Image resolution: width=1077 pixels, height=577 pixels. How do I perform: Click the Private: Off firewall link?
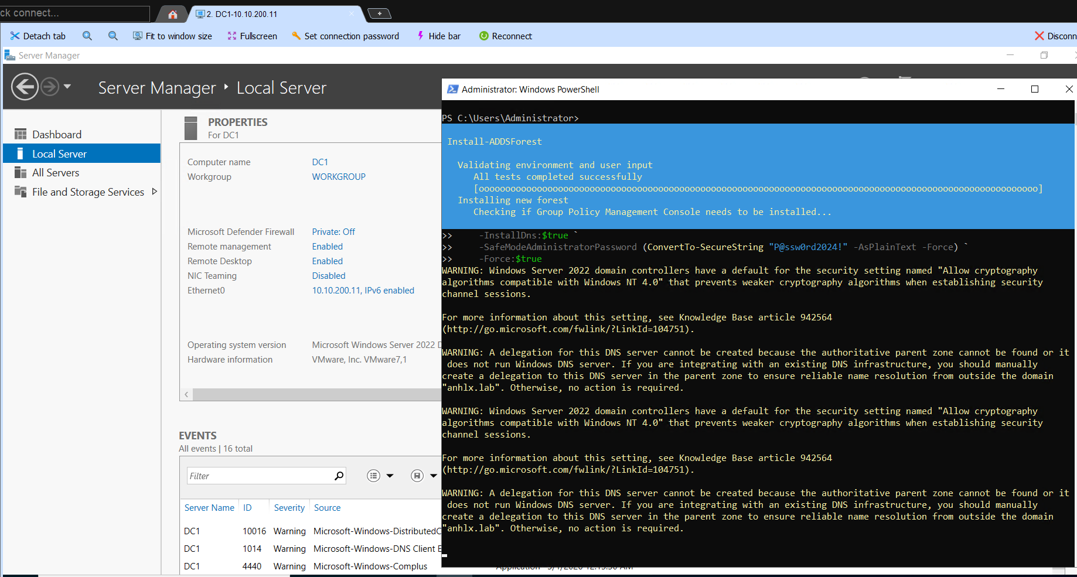tap(333, 232)
